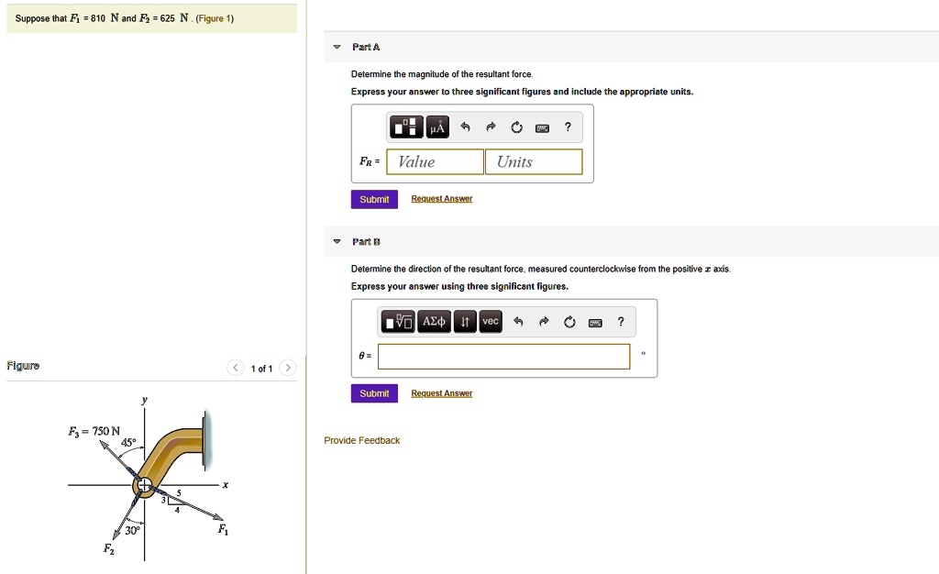This screenshot has width=939, height=574.
Task: Click the next figure arrow
Action: [288, 367]
